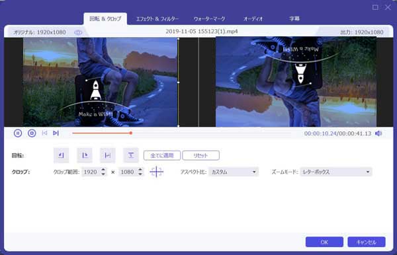The image size is (397, 255).
Task: Mute audio with the speaker icon
Action: coord(378,133)
